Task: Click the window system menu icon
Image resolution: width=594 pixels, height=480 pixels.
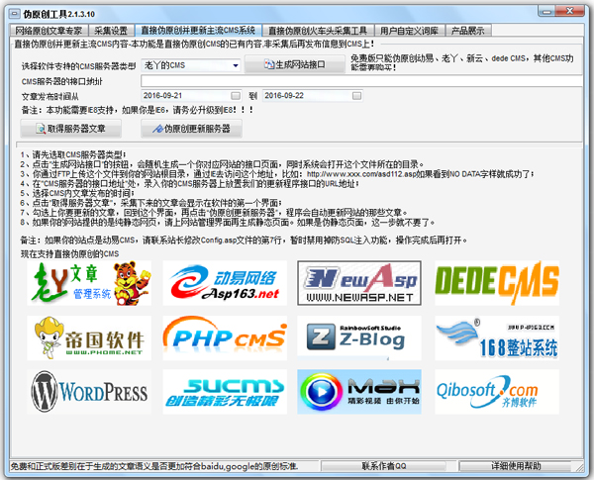Action: click(x=15, y=14)
